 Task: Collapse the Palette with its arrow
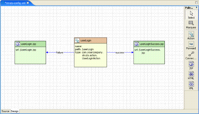coord(197,7)
